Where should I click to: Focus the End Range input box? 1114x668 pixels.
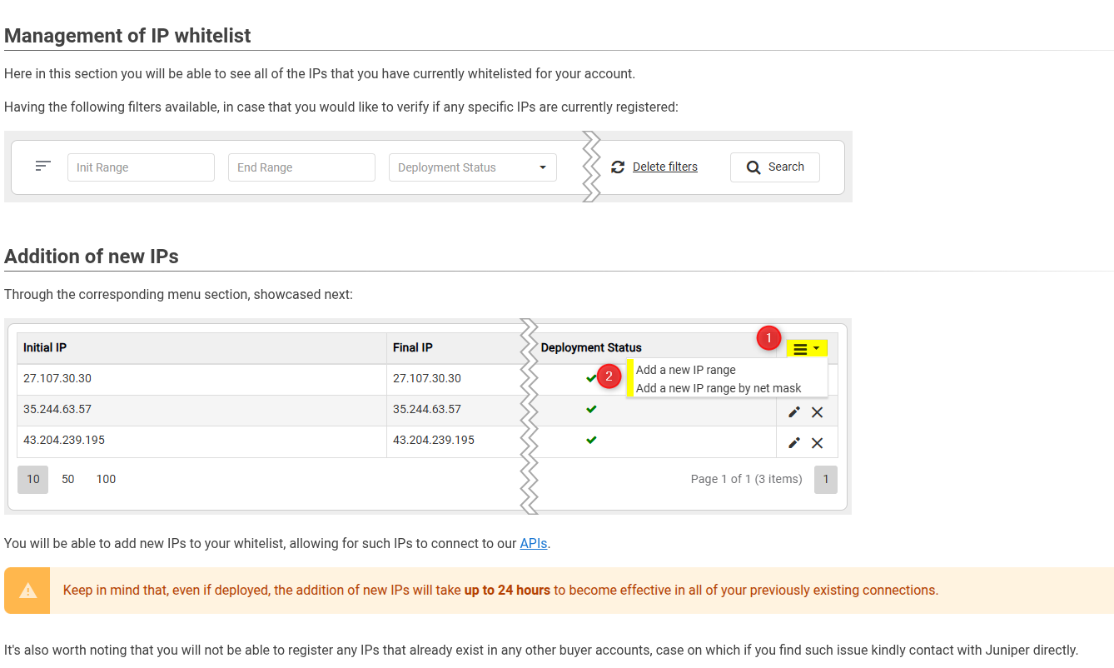301,167
